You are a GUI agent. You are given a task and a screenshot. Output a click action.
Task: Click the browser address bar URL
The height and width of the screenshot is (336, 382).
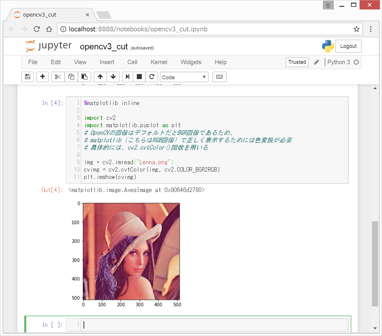[138, 29]
